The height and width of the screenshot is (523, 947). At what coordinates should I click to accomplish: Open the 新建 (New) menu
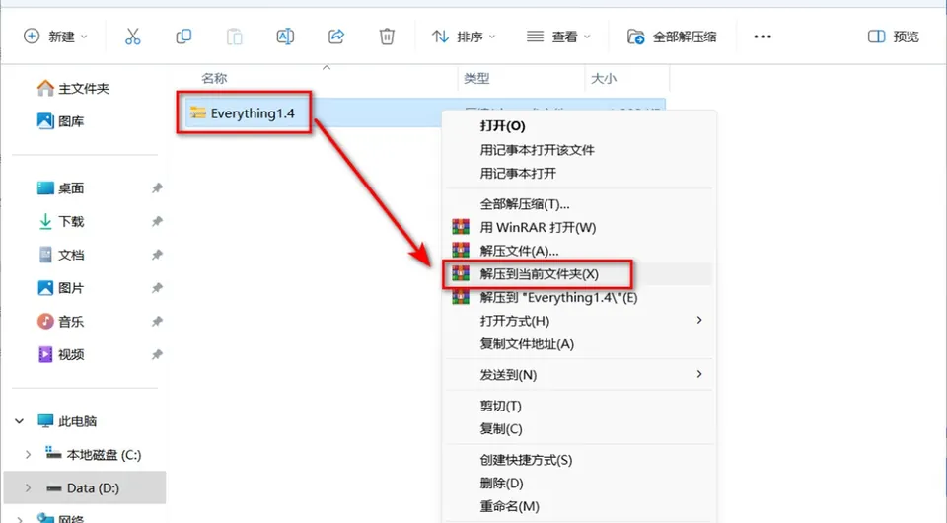pos(55,37)
